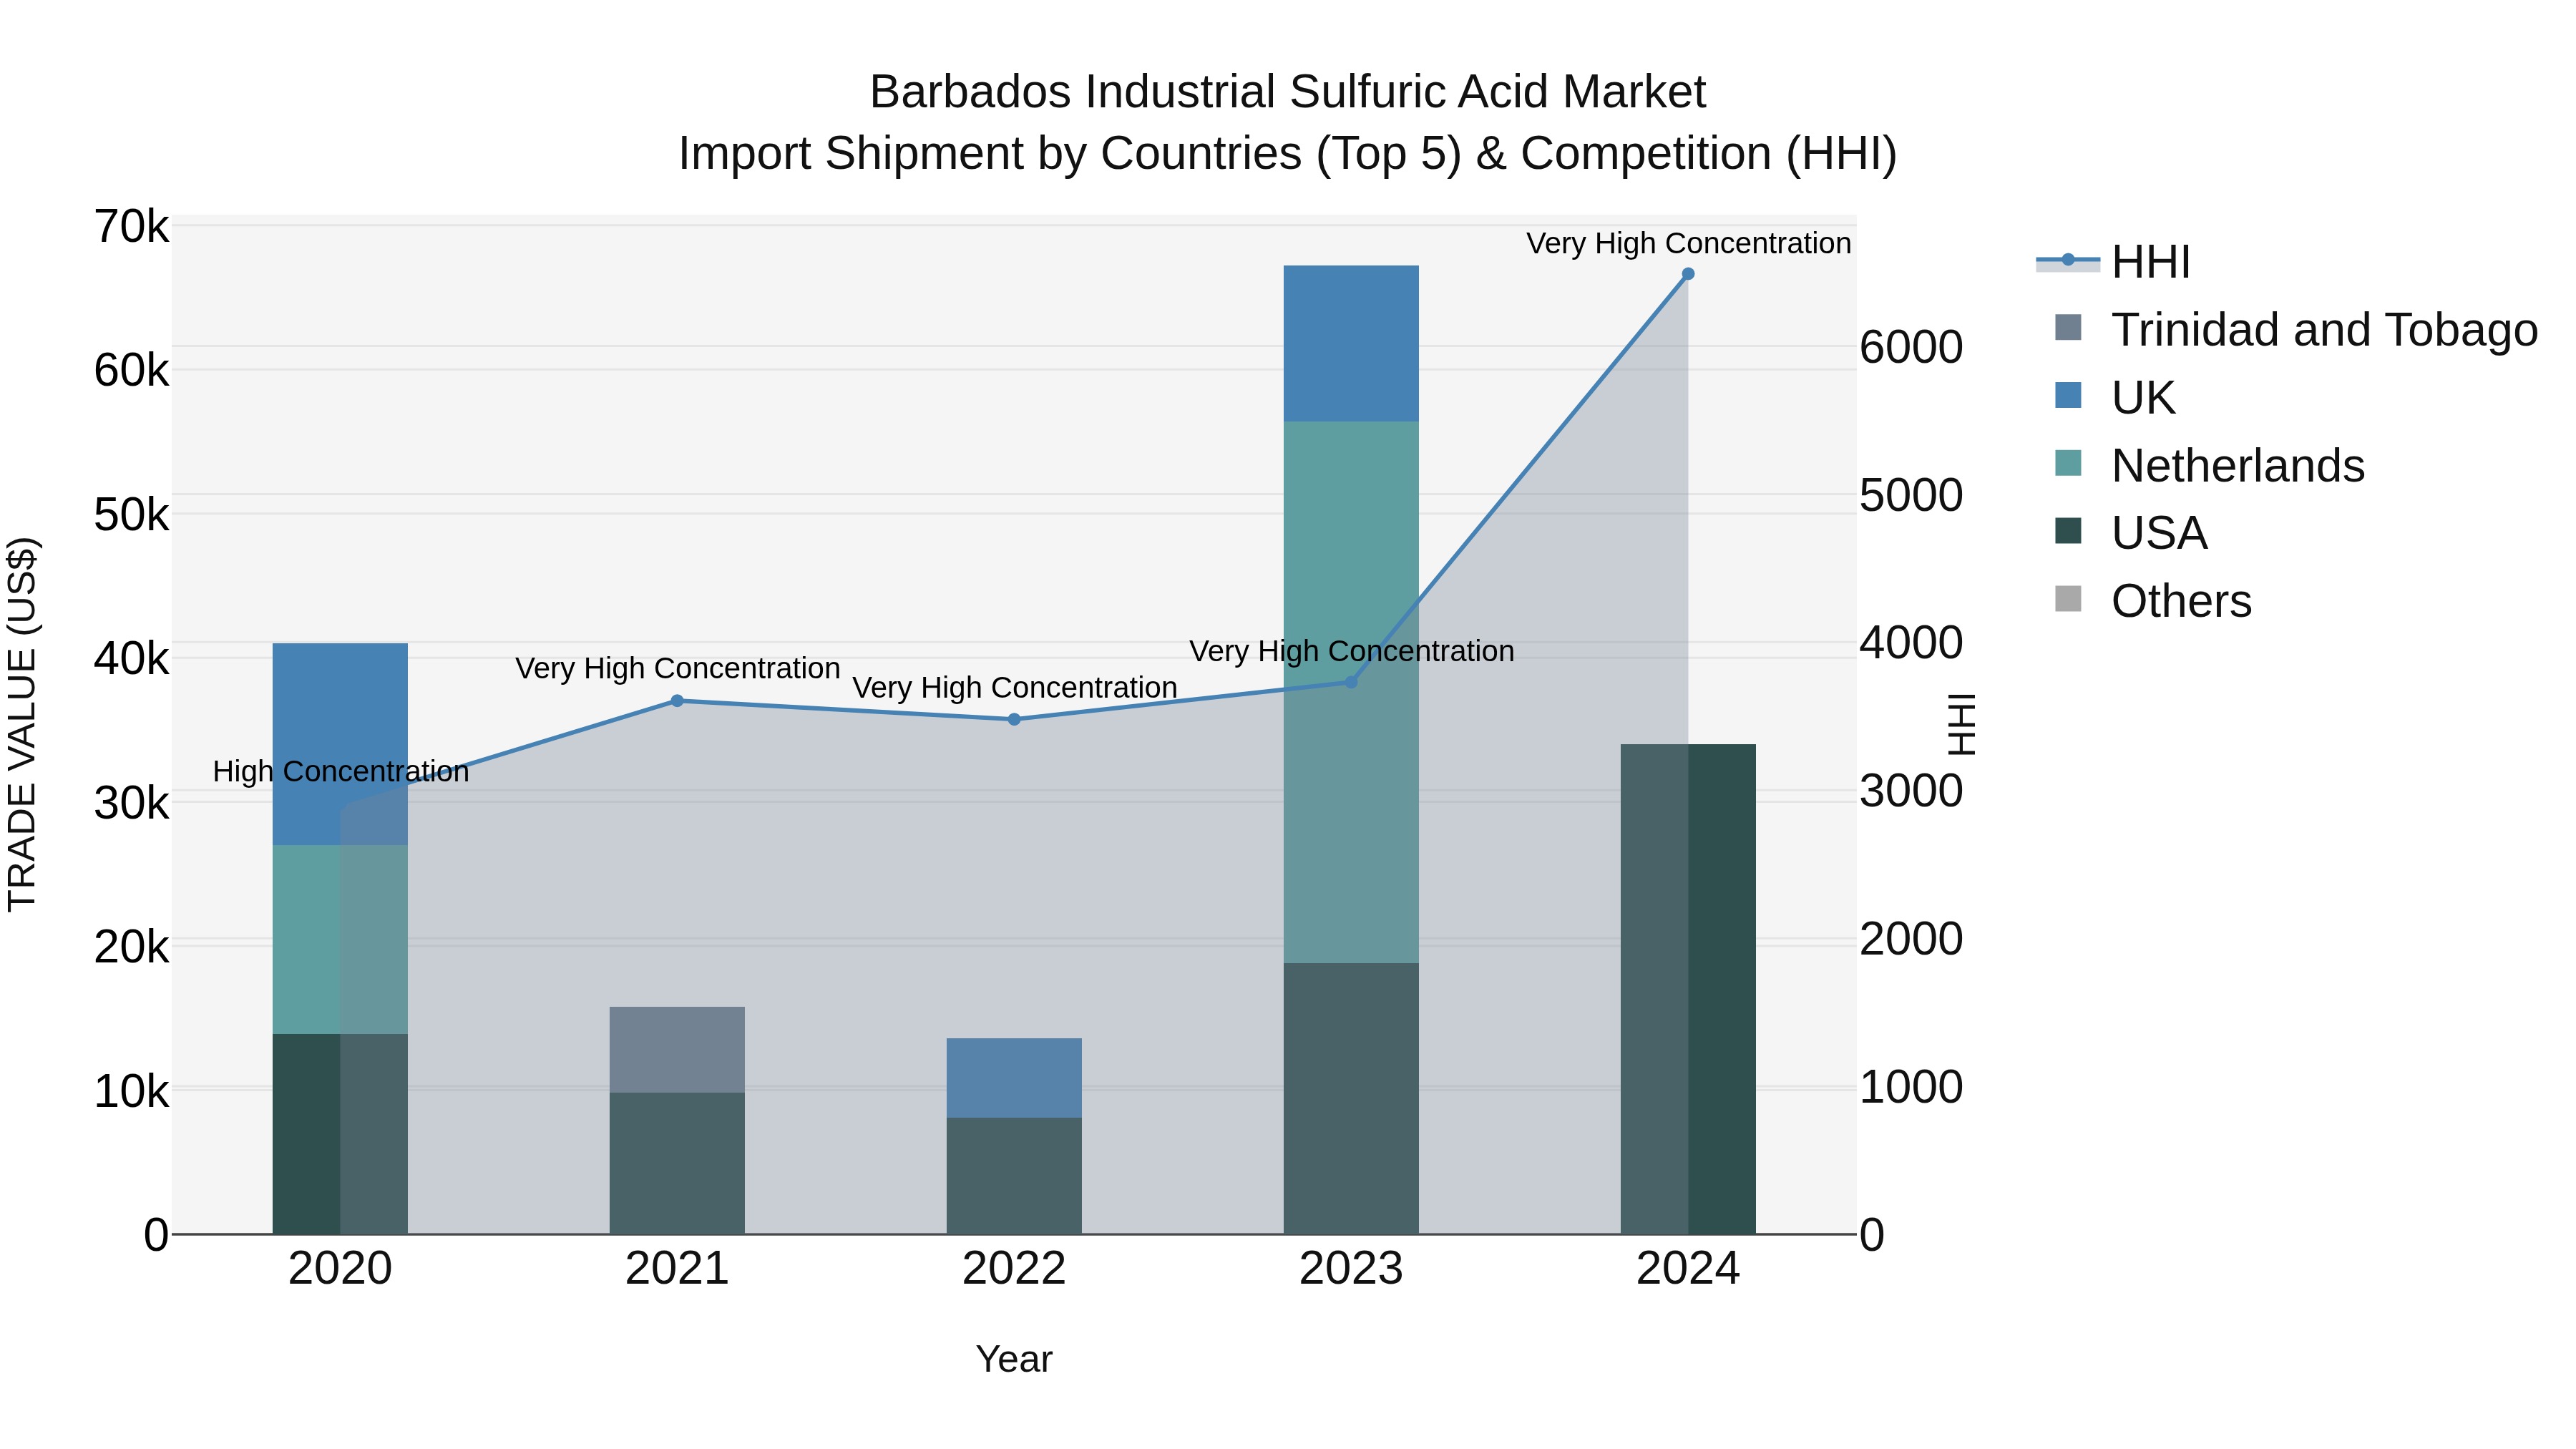Select the 2022 HHI data point

[1014, 719]
